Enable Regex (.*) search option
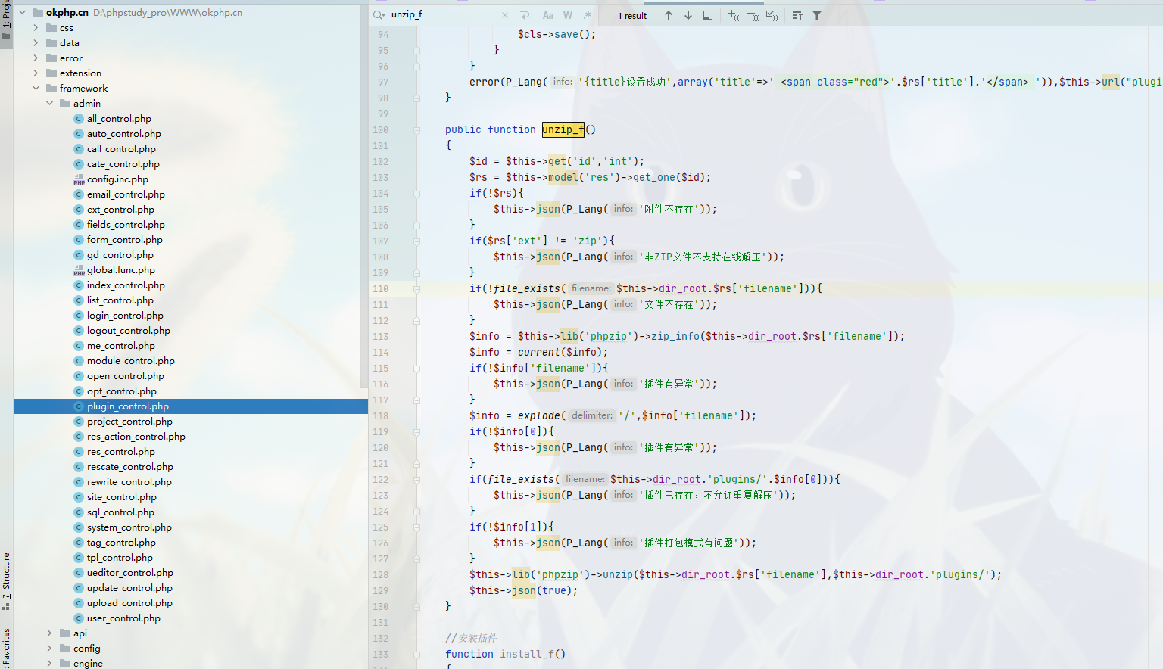Viewport: 1163px width, 669px height. tap(588, 15)
